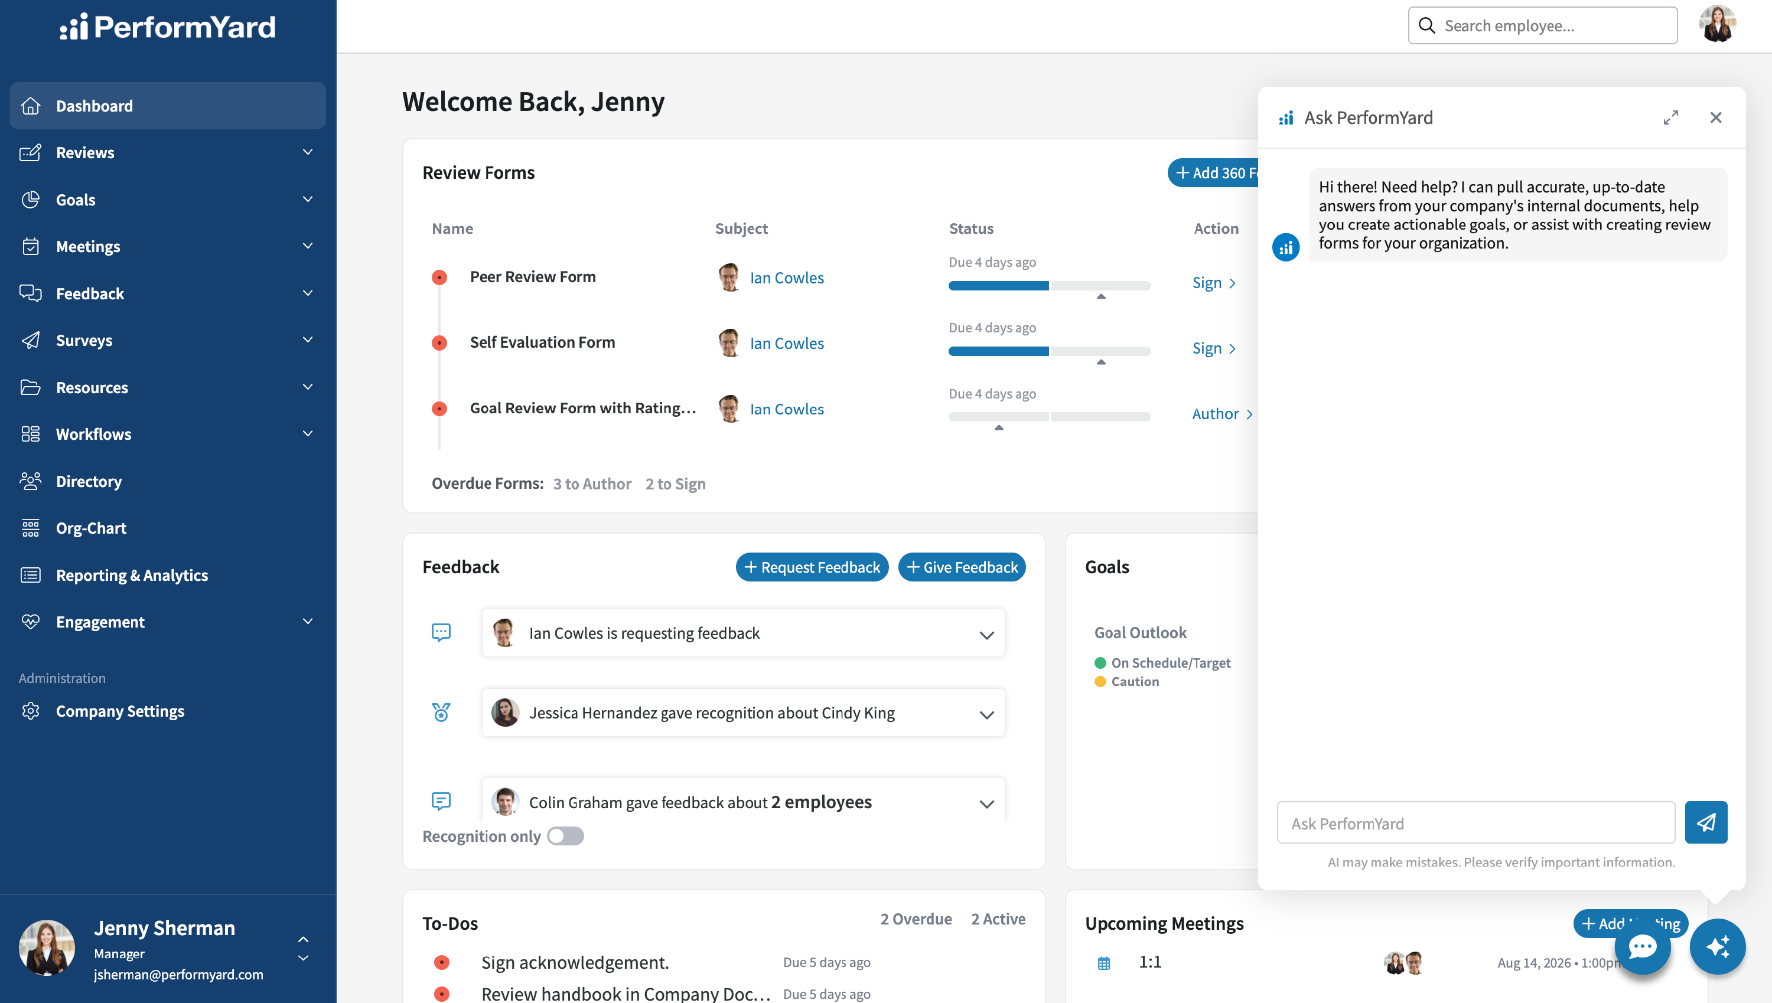Open the Dashboard home icon
Viewport: 1772px width, 1003px height.
point(30,106)
